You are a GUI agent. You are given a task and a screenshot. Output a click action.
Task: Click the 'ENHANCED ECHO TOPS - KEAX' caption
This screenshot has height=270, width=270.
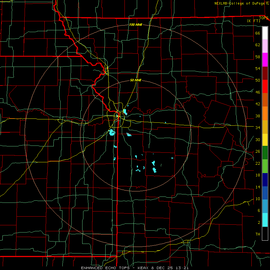click(x=115, y=268)
